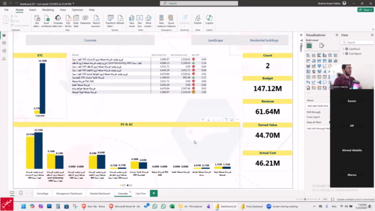Select the Concrete slicer button

tap(90, 40)
